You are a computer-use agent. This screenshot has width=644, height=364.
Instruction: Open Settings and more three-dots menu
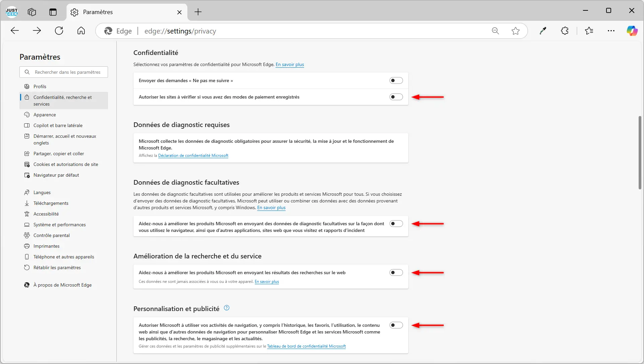[x=611, y=31]
